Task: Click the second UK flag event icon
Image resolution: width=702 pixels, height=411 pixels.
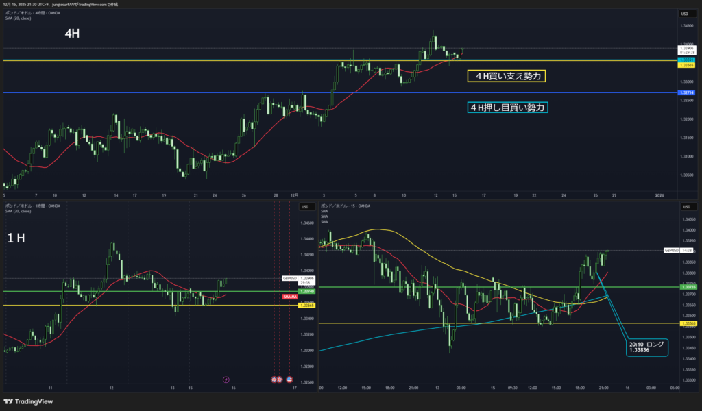Action: tap(280, 379)
